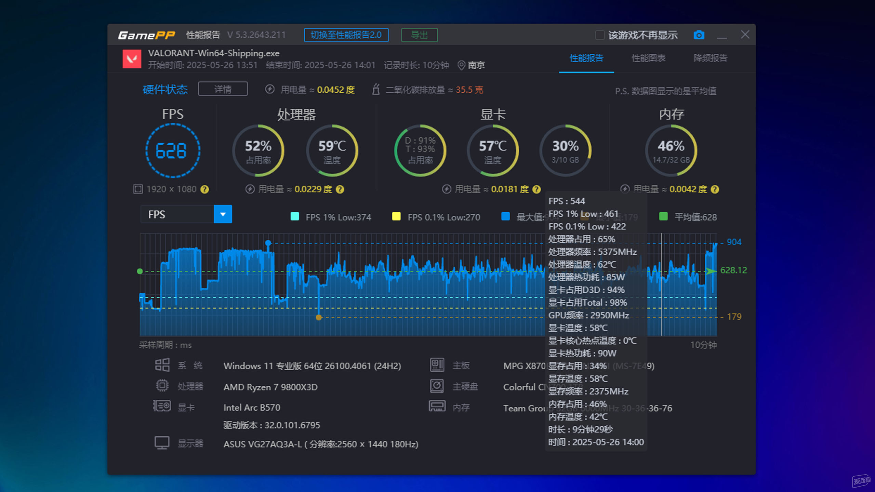
Task: Click the green 平均值 legend swatch
Action: [663, 216]
